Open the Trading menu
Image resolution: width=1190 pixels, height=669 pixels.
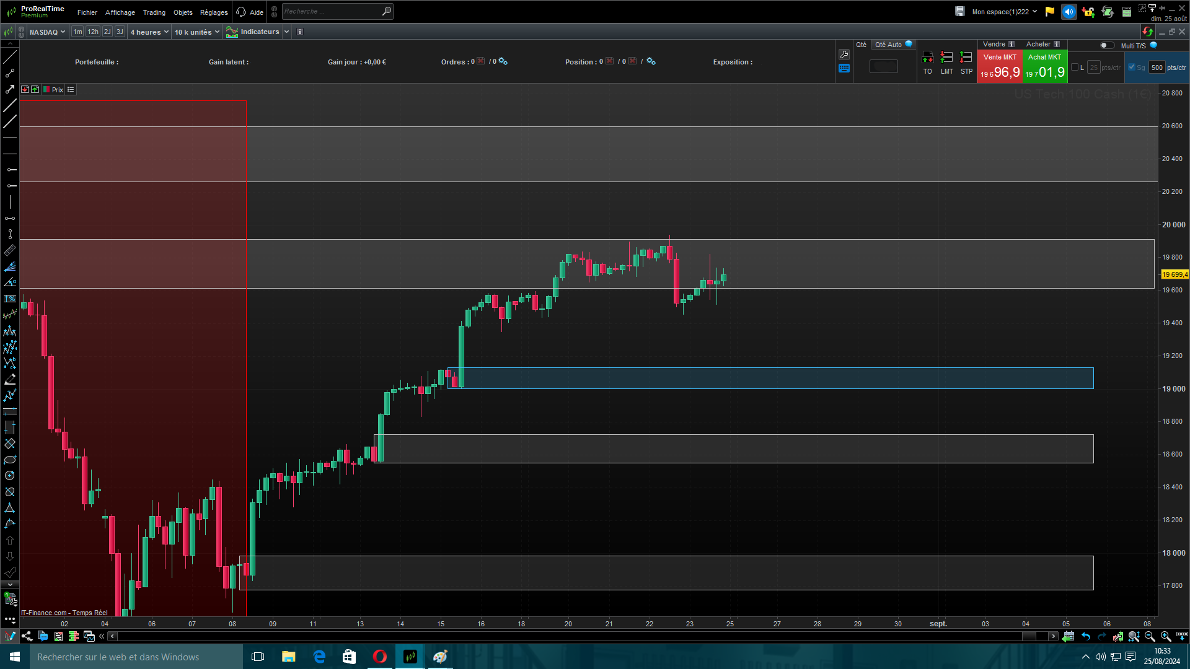[154, 12]
